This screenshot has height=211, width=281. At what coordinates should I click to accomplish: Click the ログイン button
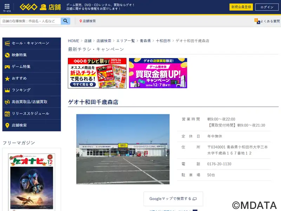point(267,7)
